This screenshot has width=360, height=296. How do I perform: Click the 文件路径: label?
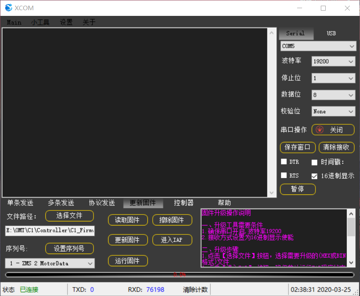click(x=22, y=216)
